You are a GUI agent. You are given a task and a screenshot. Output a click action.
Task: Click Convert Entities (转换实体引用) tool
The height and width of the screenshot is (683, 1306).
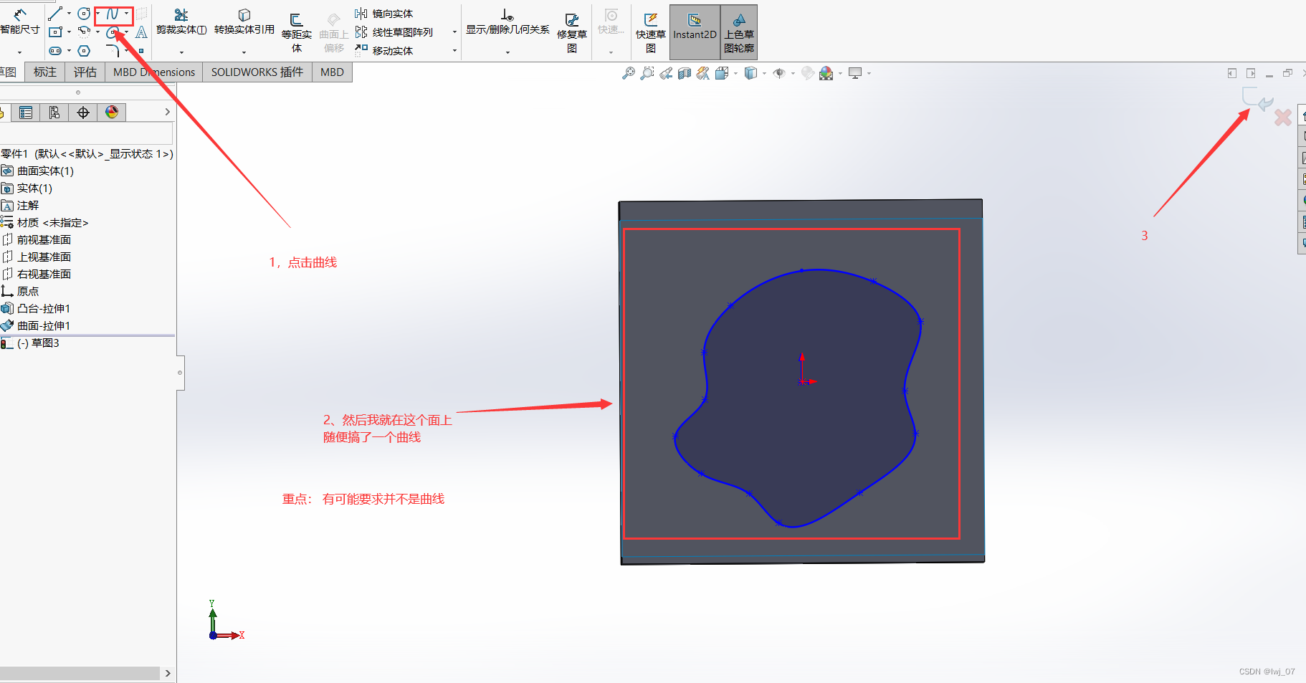pos(244,22)
